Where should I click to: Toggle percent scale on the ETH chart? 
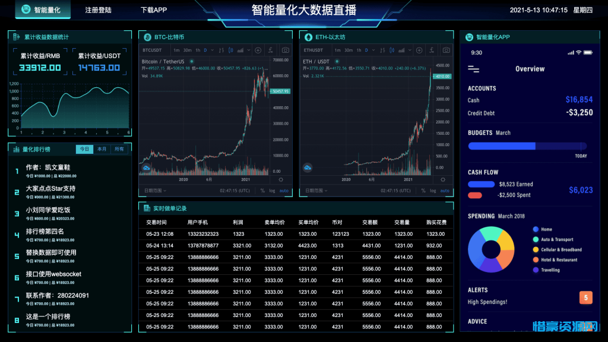(424, 191)
